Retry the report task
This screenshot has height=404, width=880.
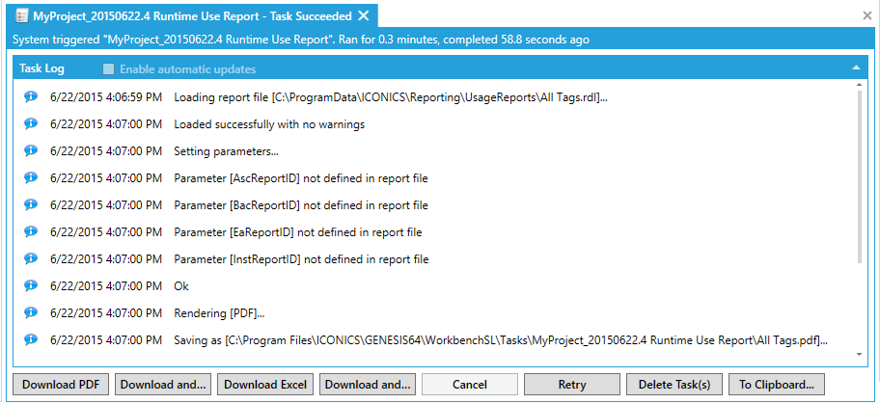tap(572, 384)
